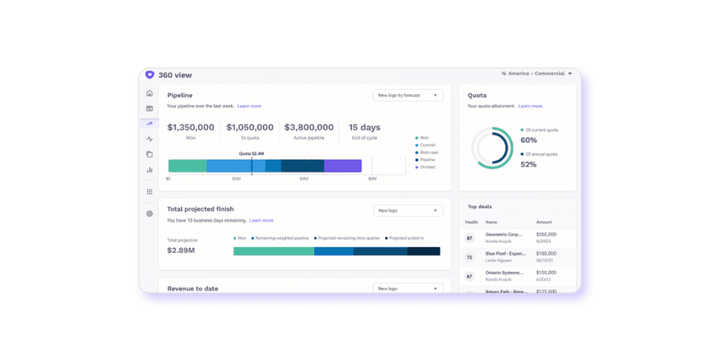720x360 pixels.
Task: Click the purple shield logo icon
Action: click(x=149, y=75)
